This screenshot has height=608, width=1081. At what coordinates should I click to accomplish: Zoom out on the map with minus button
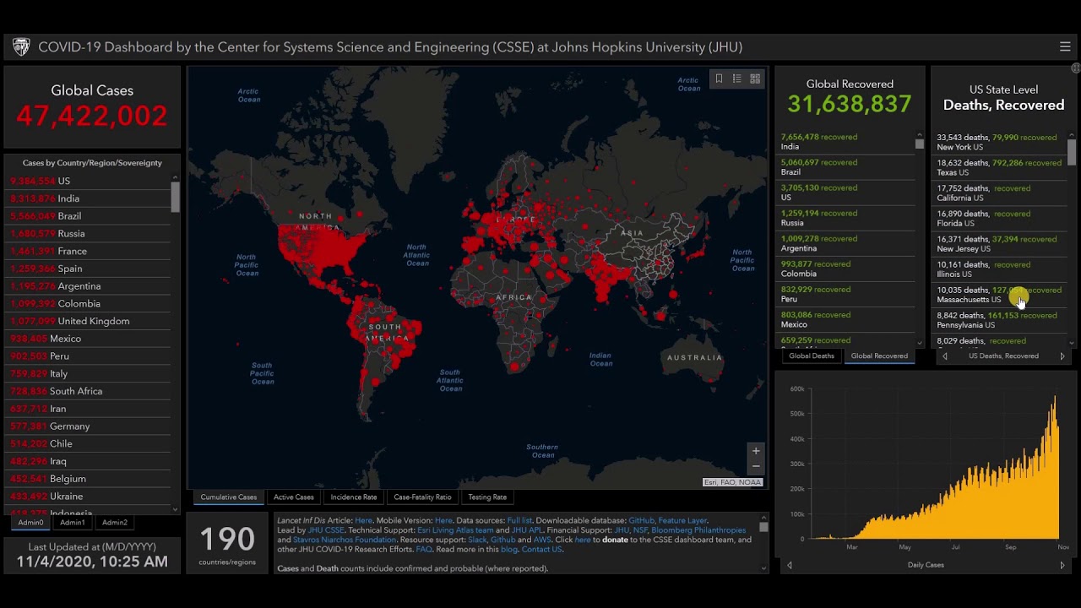[756, 466]
